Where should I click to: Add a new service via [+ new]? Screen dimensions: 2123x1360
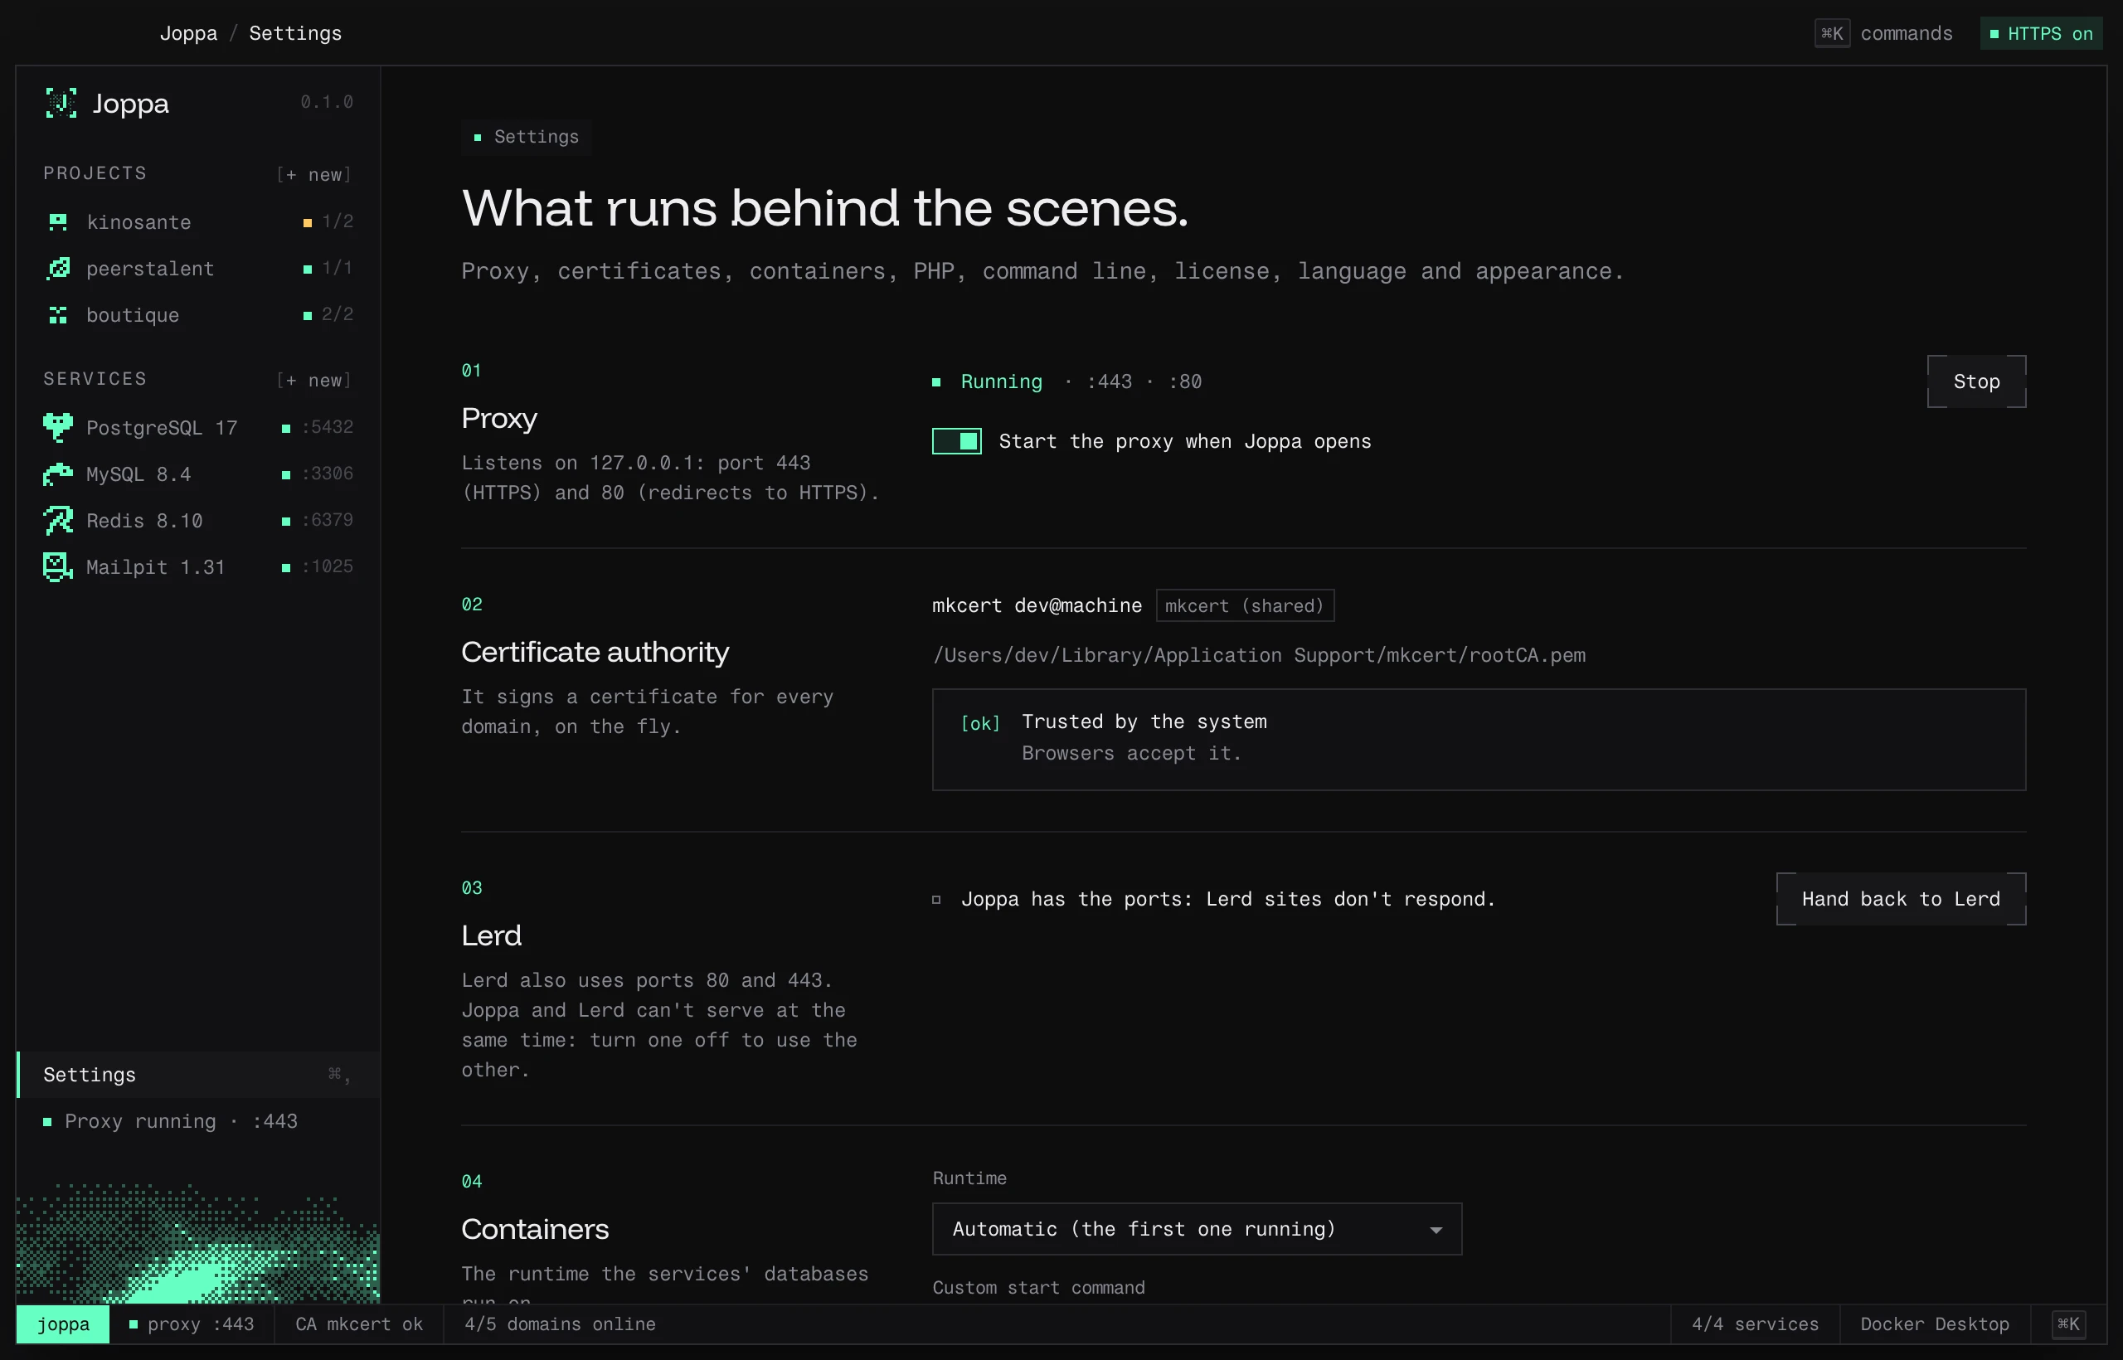(314, 381)
